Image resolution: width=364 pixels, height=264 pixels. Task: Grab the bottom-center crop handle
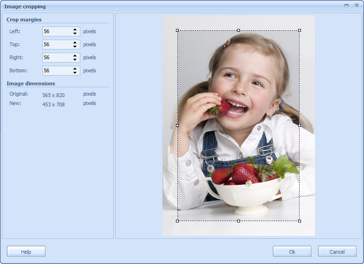pyautogui.click(x=238, y=221)
